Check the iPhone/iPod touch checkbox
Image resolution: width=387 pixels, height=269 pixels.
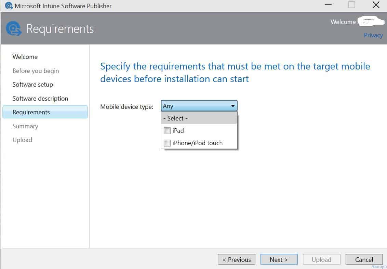coord(167,143)
